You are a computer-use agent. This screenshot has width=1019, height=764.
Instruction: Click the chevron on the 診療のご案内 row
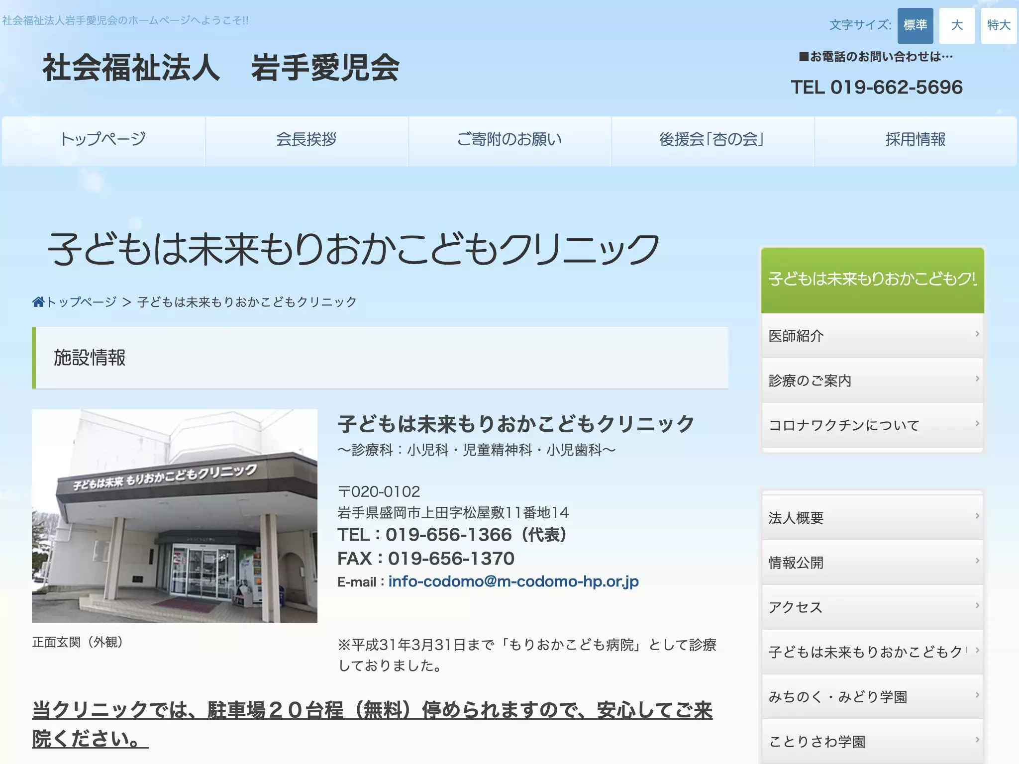point(977,379)
